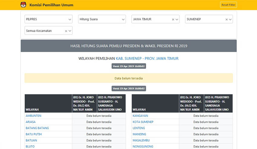This screenshot has height=149, width=257.
Task: Open the AMBUNTEN district link
Action: [34, 116]
